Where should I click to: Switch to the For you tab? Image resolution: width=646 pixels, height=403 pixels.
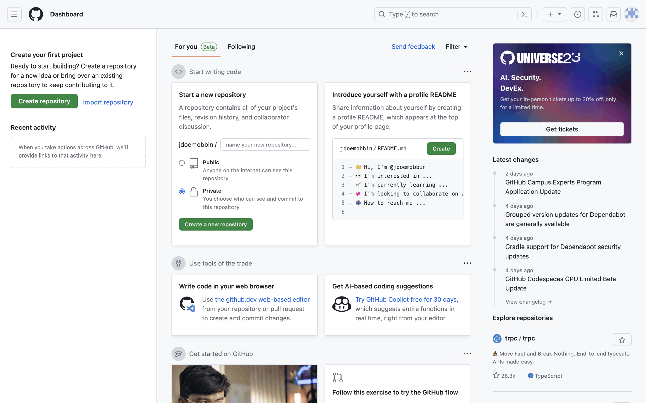196,47
